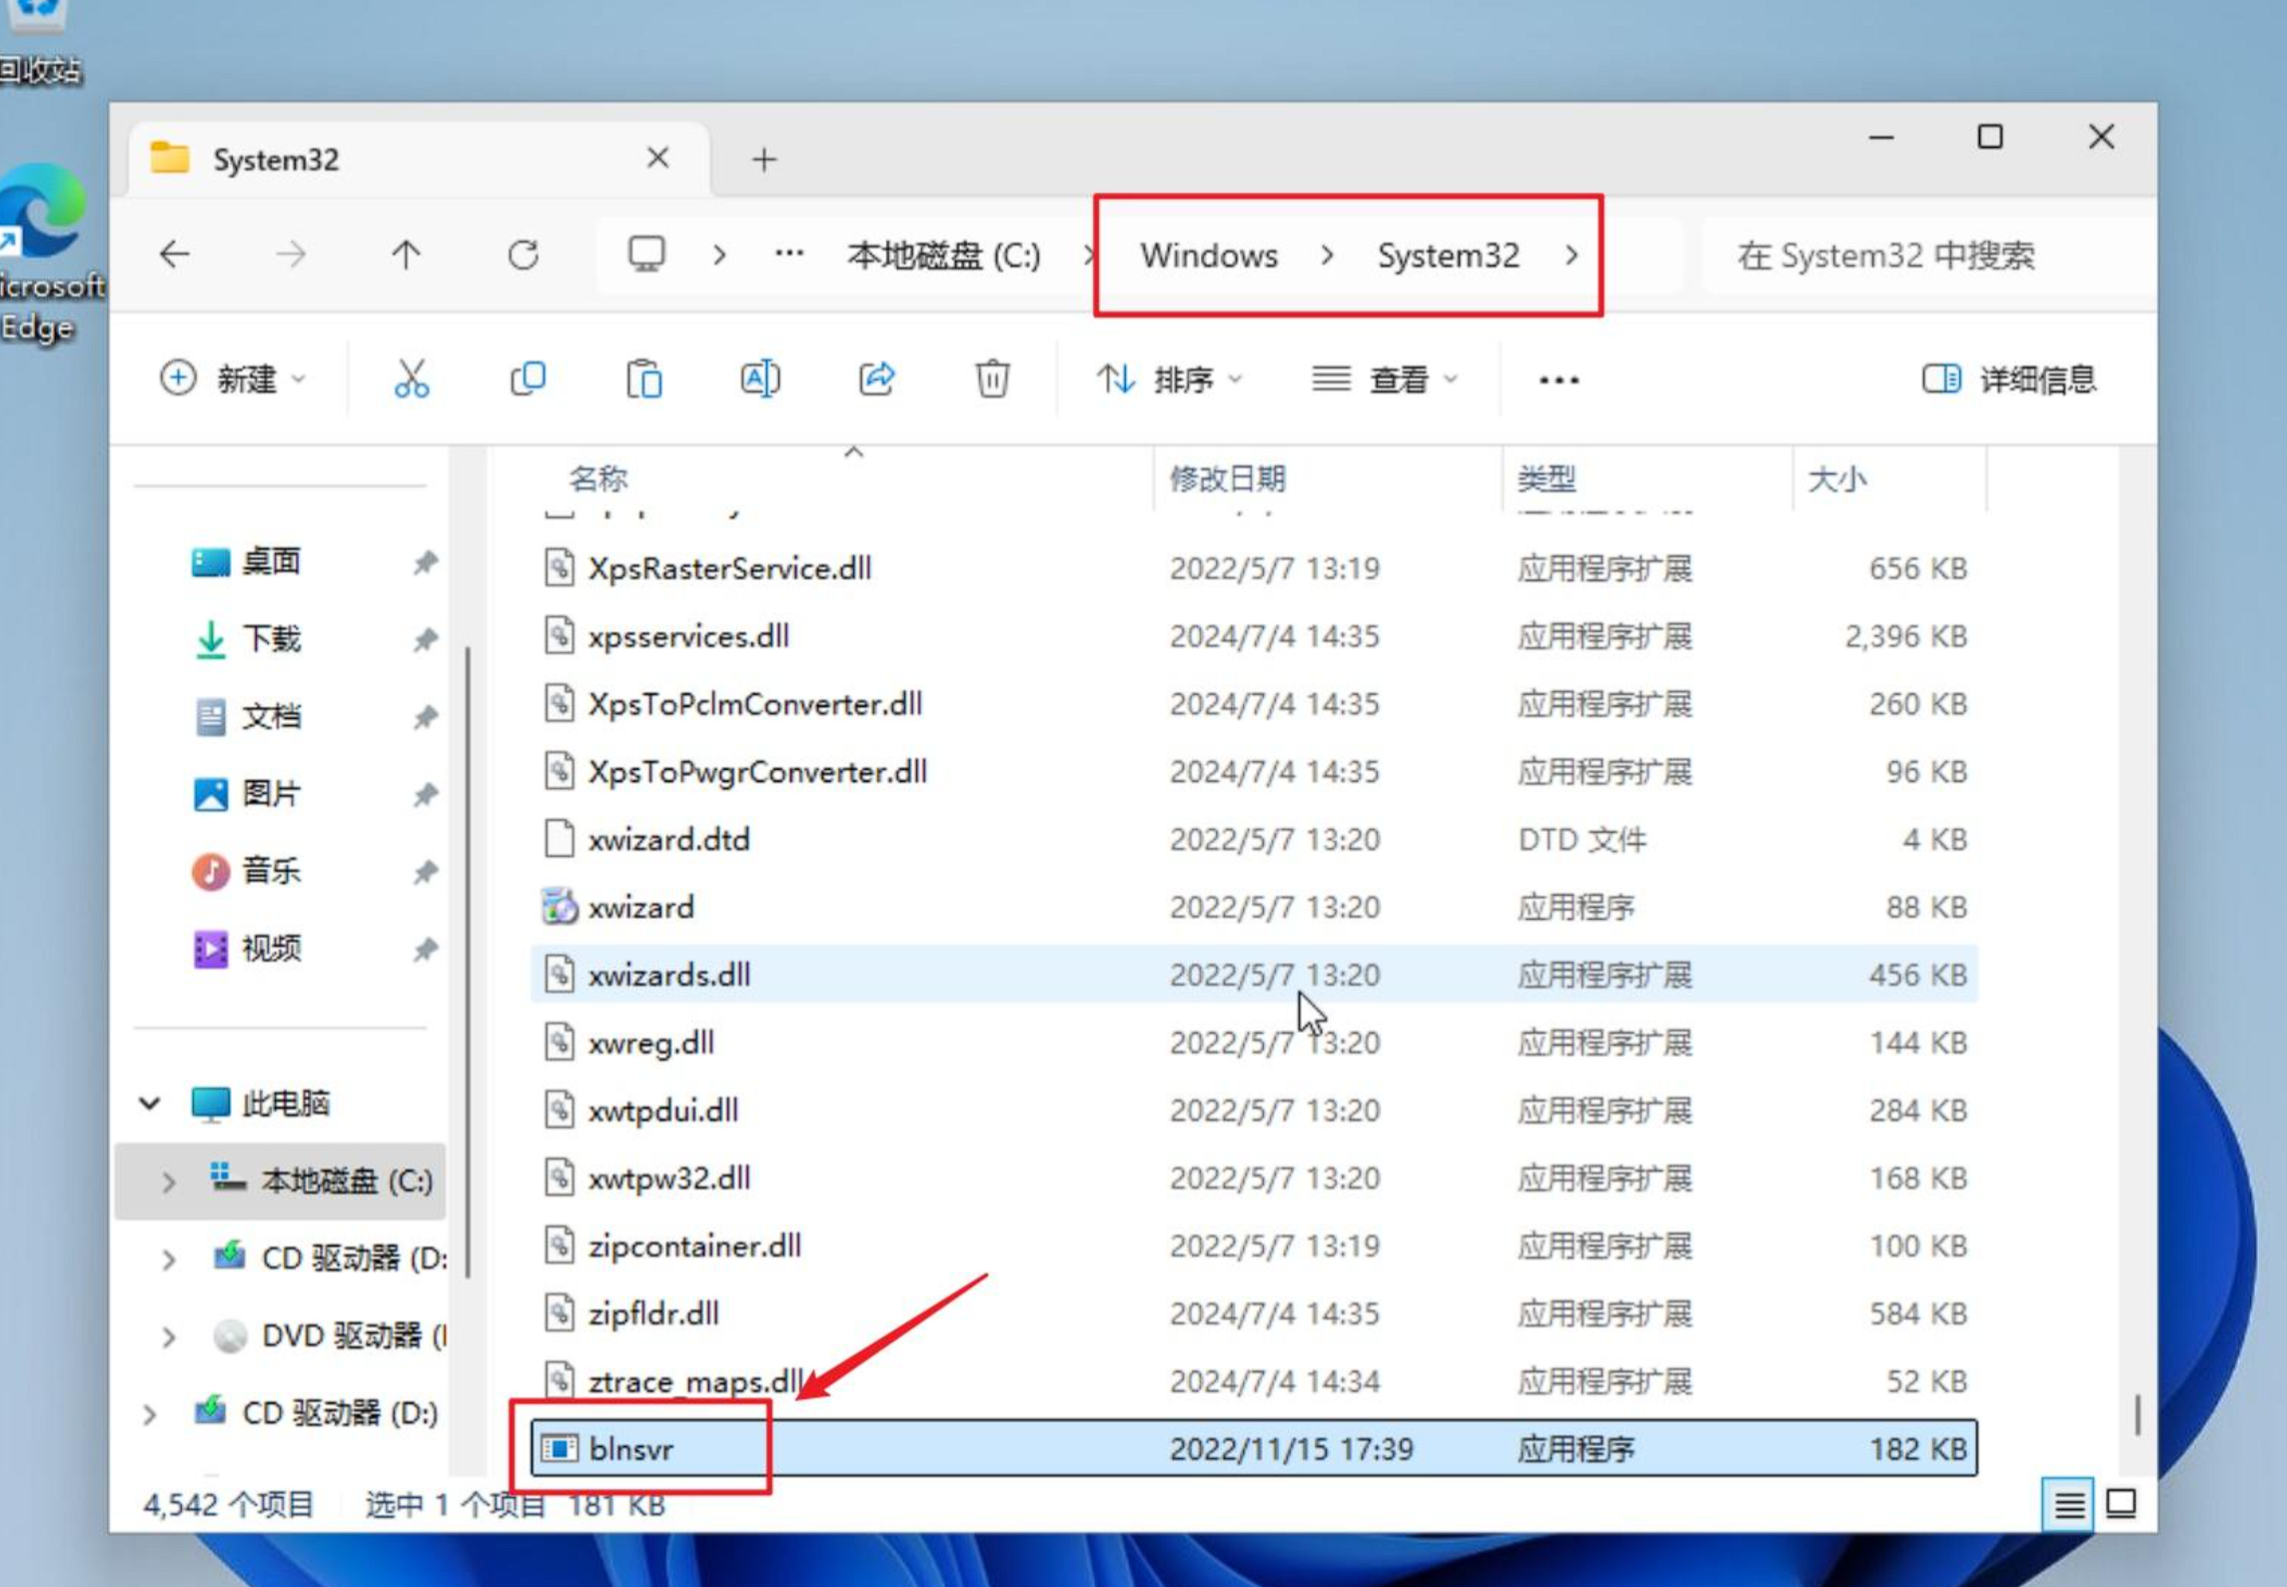Viewport: 2287px width, 1587px height.
Task: Click Local Disk (C:) in the breadcrumb
Action: click(943, 256)
